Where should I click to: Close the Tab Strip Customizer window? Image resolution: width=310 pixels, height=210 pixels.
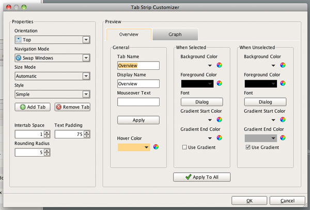point(9,7)
